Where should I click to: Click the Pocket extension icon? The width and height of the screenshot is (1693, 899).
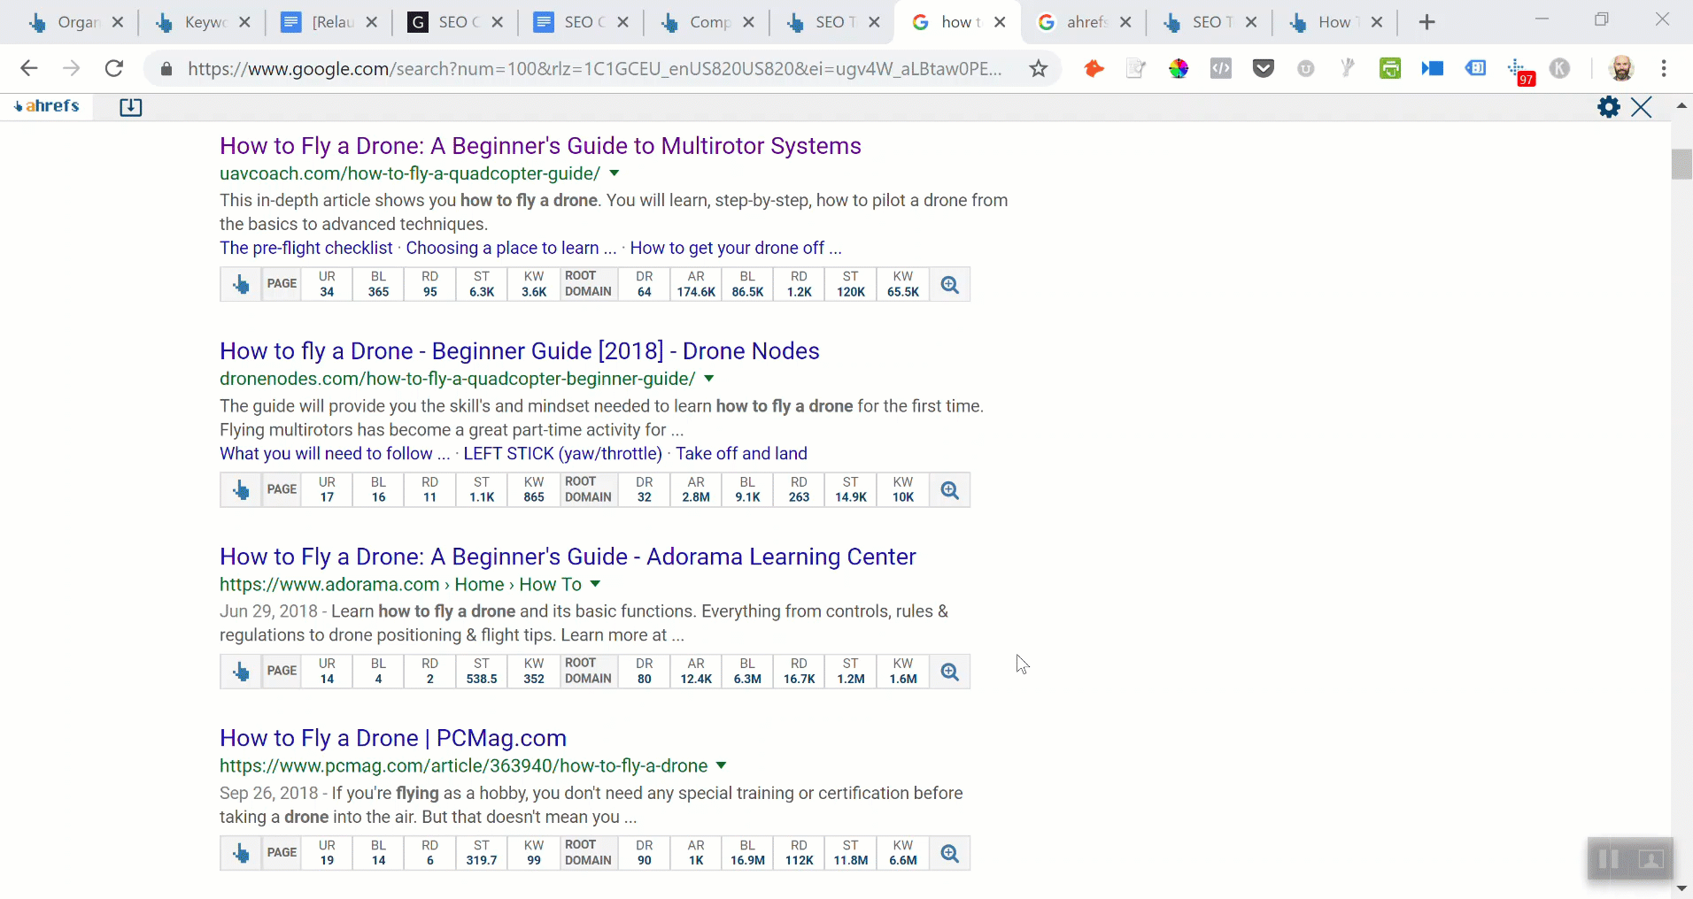(x=1263, y=69)
